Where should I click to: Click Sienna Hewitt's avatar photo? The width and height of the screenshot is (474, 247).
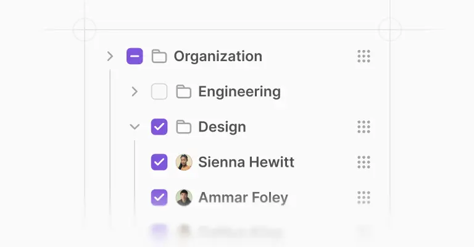coord(183,162)
